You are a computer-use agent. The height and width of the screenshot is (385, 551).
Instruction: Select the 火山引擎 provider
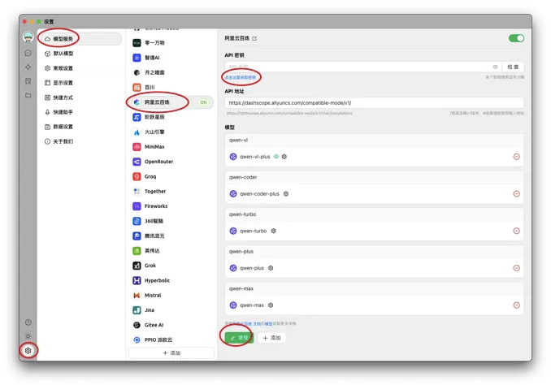[171, 132]
